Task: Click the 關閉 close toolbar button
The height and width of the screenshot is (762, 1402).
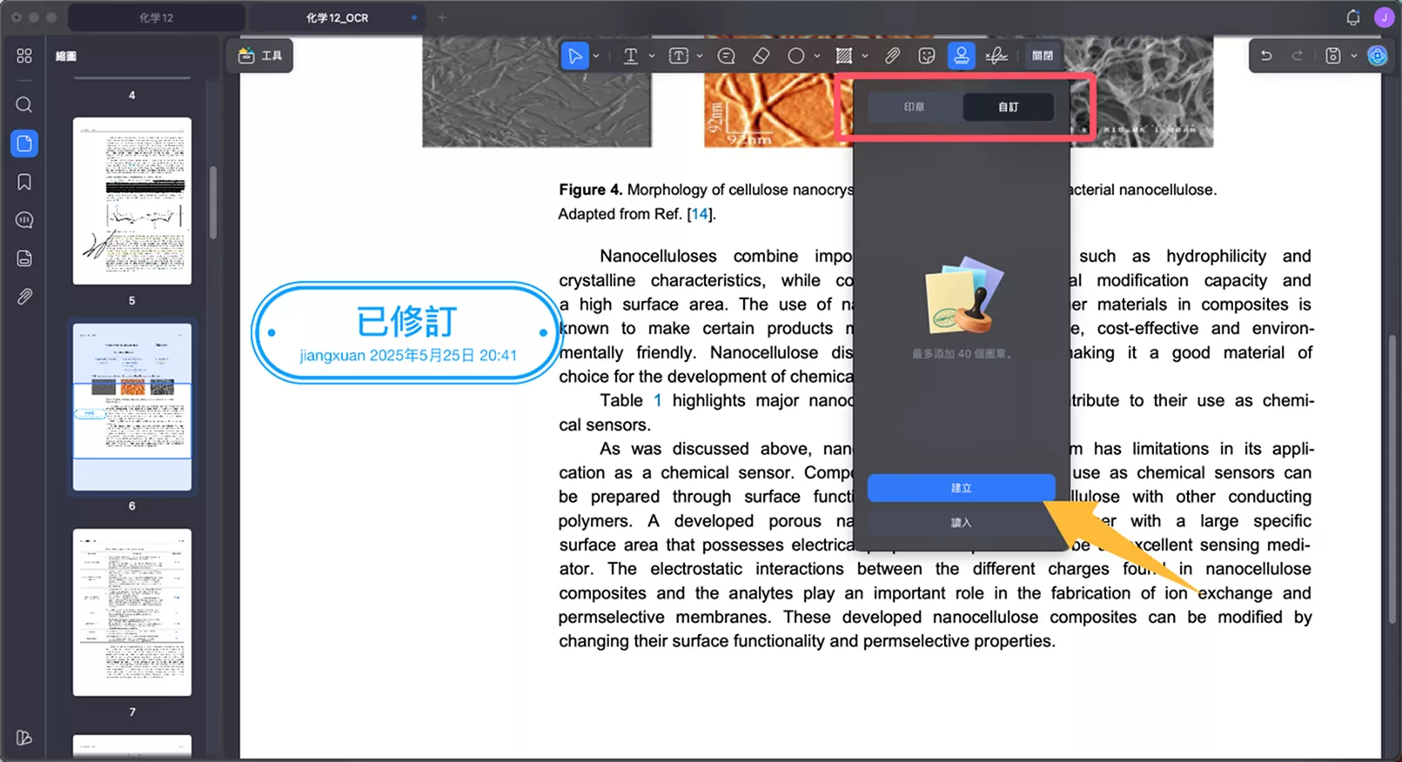Action: tap(1043, 56)
